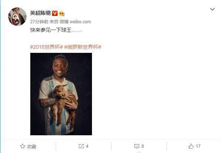Click the repost count 4
The image size is (222, 153).
coord(87,146)
